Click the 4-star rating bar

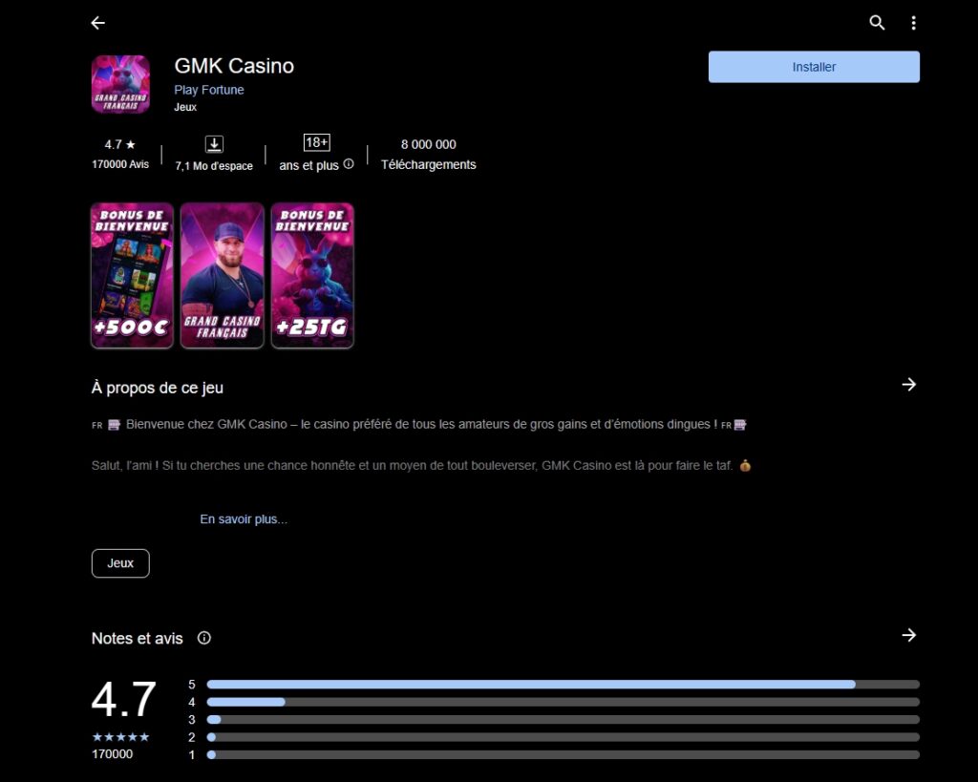pos(563,702)
